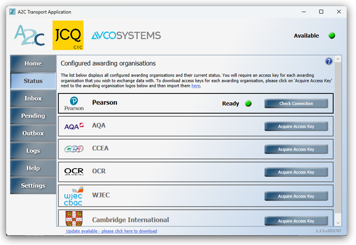The height and width of the screenshot is (245, 356).
Task: Click the OCR logo icon
Action: (74, 172)
